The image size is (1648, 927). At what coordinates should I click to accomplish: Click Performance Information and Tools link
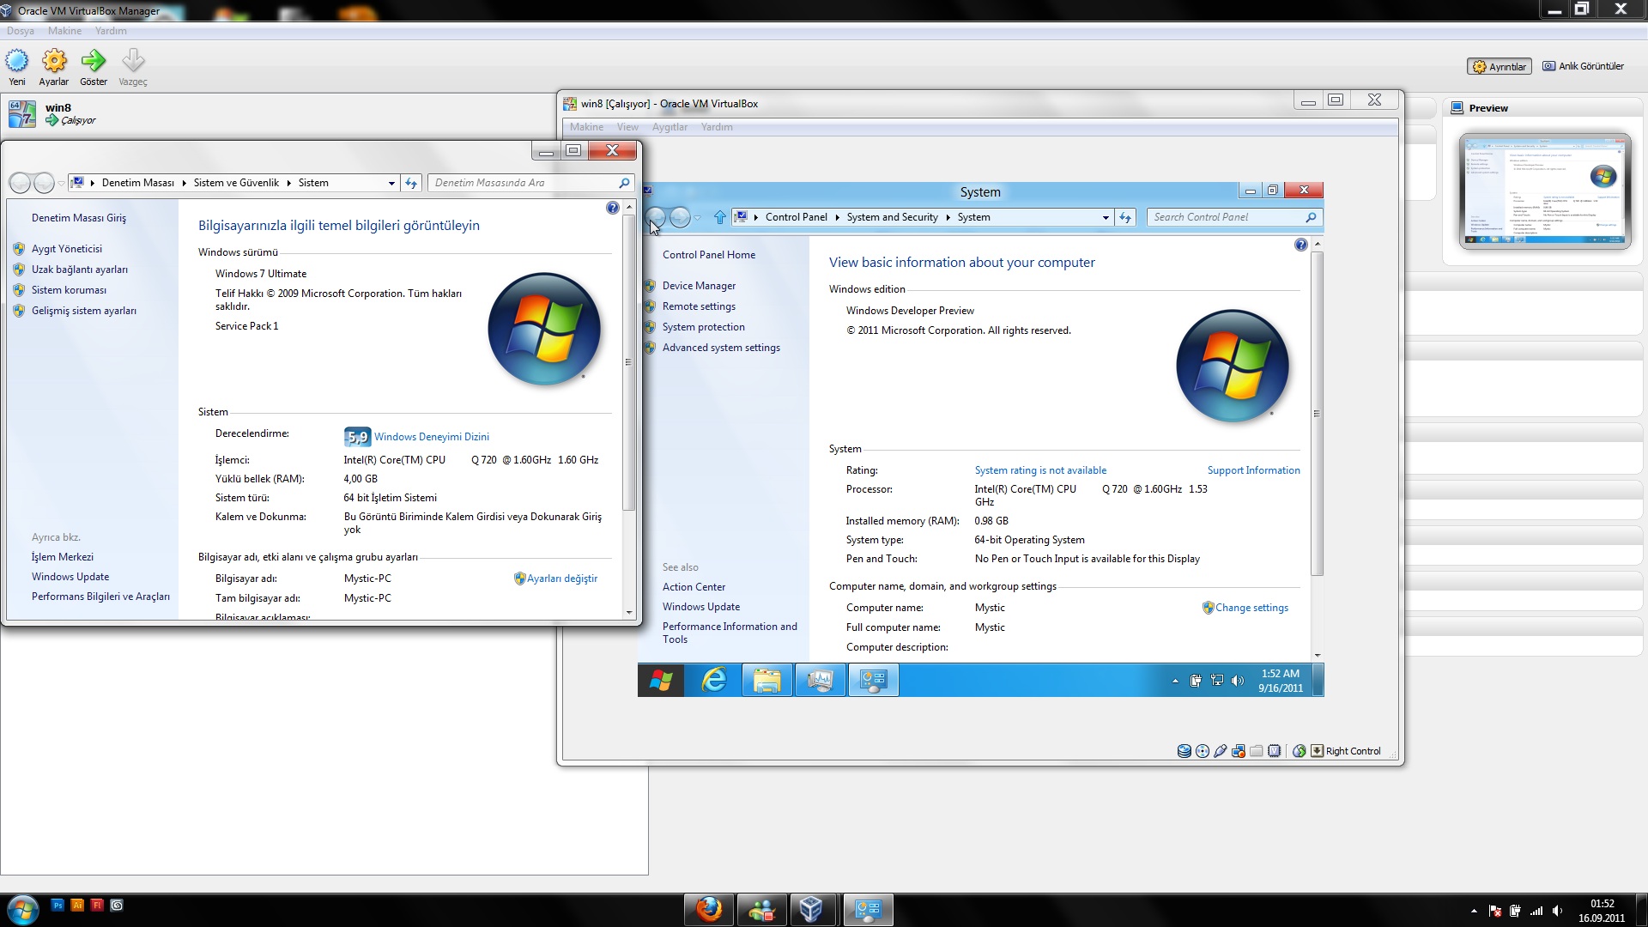730,633
